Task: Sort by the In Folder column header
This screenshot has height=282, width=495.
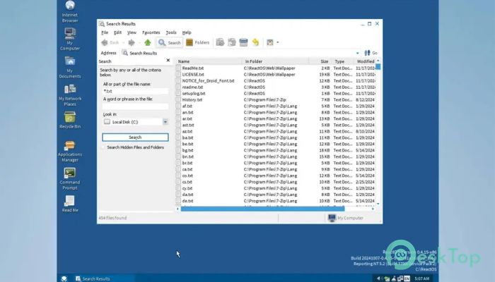Action: [x=275, y=61]
